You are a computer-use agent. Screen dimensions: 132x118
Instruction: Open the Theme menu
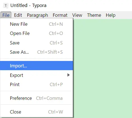tap(94, 15)
